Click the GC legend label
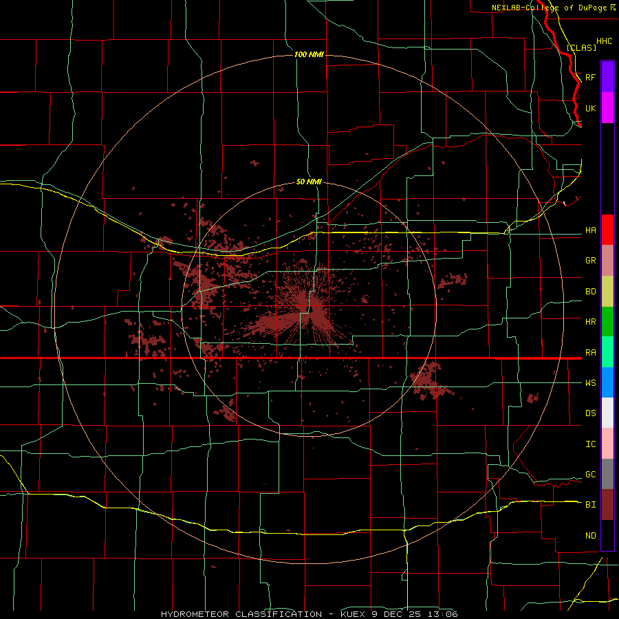 tap(590, 474)
